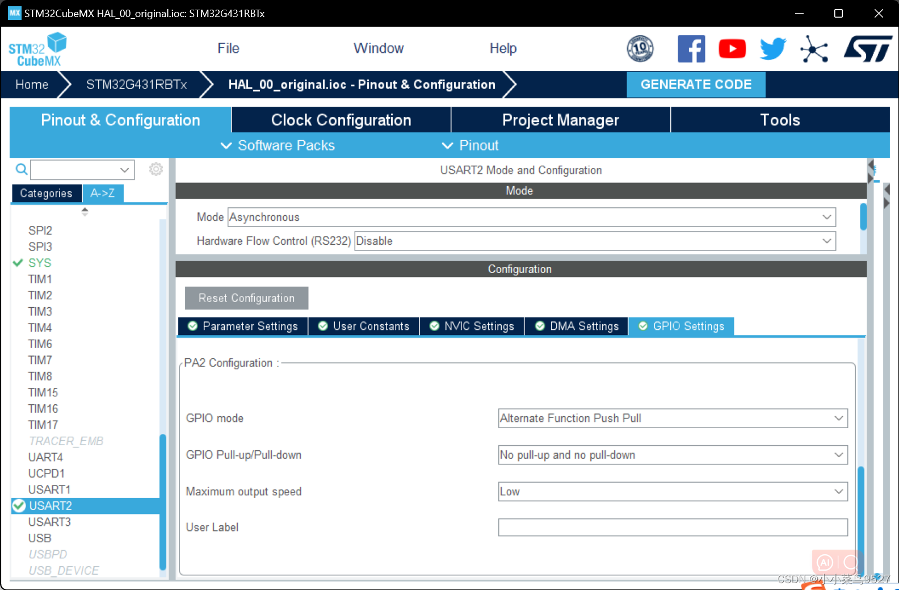This screenshot has height=590, width=899.
Task: Open the 10-year anniversary badge icon
Action: (640, 48)
